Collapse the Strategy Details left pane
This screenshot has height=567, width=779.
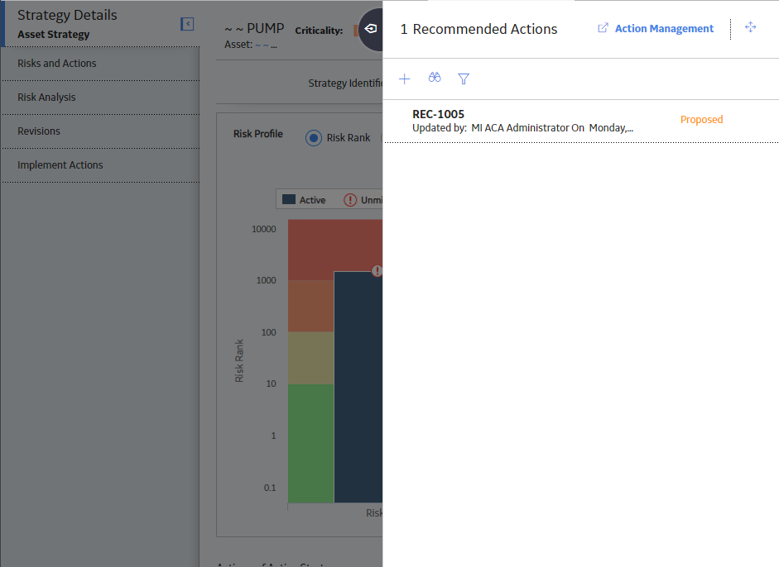pyautogui.click(x=187, y=24)
